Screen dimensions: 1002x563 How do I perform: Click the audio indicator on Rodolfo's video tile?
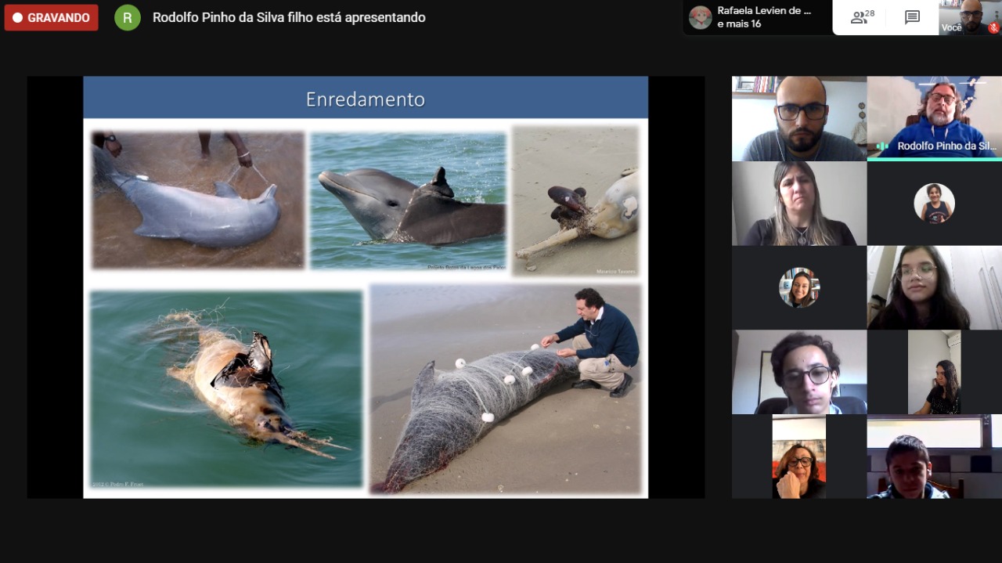(x=882, y=146)
